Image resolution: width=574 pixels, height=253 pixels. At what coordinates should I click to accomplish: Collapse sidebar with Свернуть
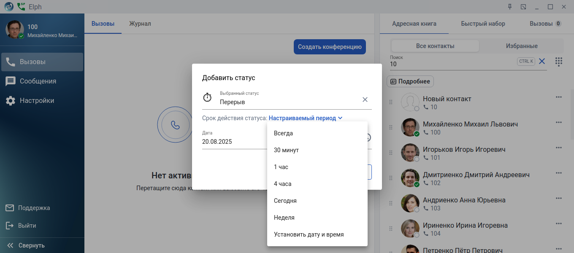pos(31,245)
